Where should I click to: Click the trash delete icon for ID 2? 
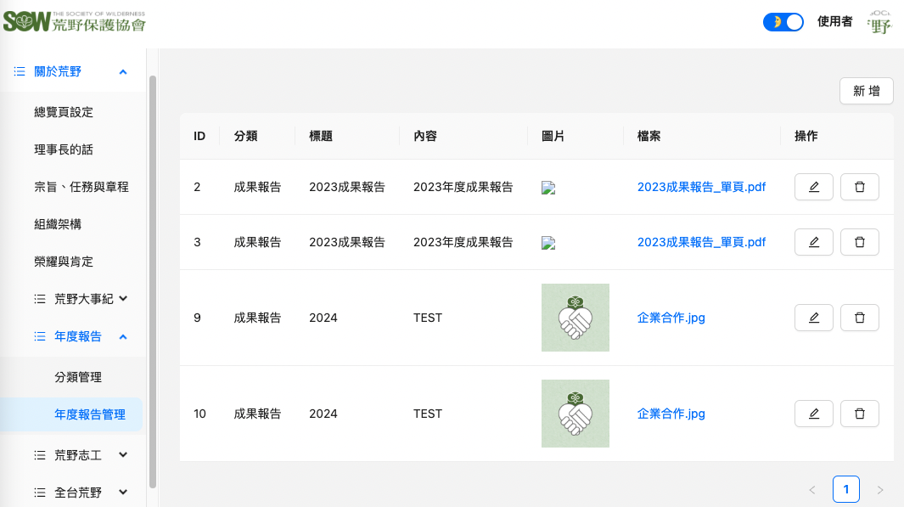pos(859,187)
